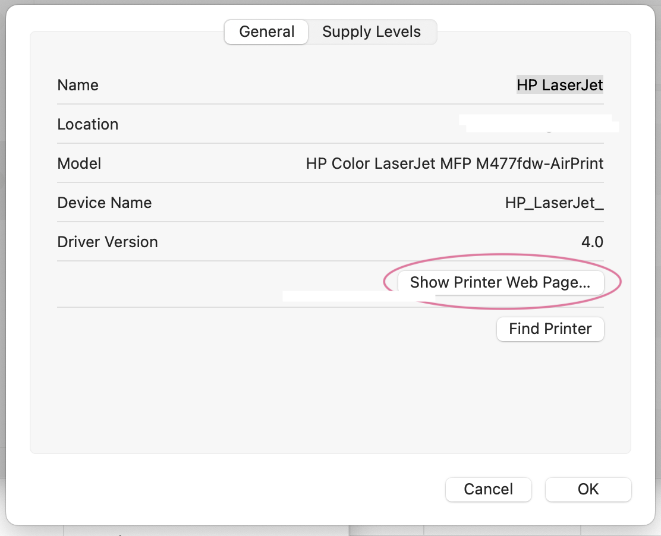
Task: Dismiss the dialog with Cancel
Action: point(488,489)
